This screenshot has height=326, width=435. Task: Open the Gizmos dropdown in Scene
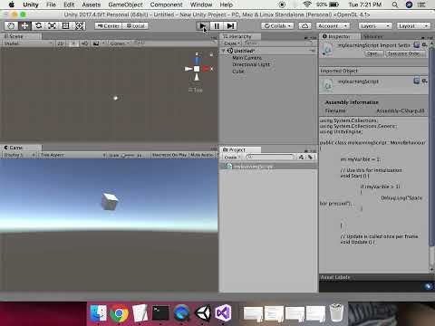tap(119, 43)
